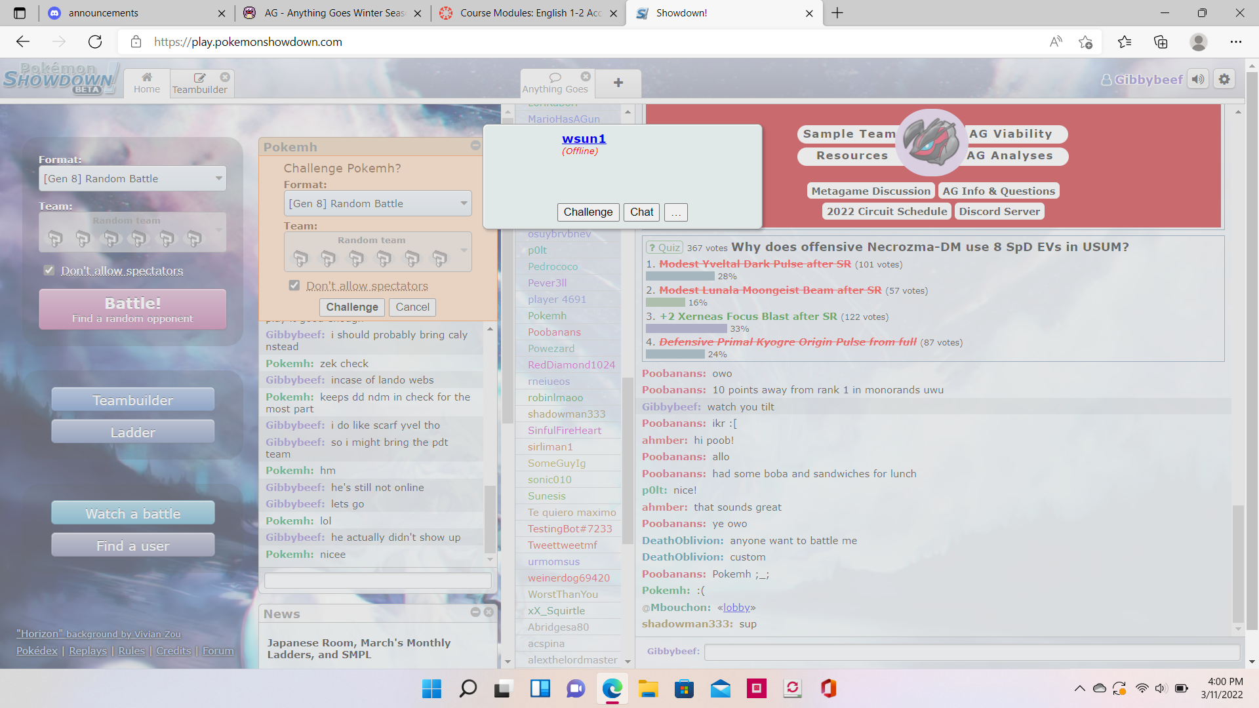The height and width of the screenshot is (708, 1259).
Task: Open 2022 Circuit Schedule link
Action: tap(887, 211)
